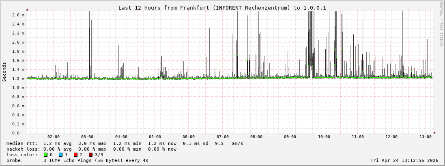The width and height of the screenshot is (445, 166).
Task: Click the median rtt statistics line
Action: [125, 143]
